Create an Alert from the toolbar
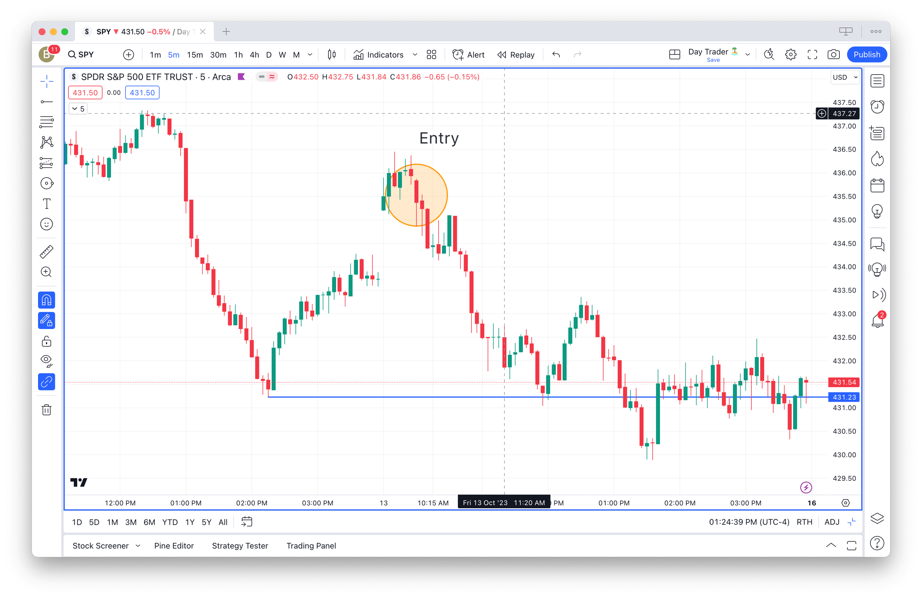Viewport: 922px width, 599px height. (468, 55)
